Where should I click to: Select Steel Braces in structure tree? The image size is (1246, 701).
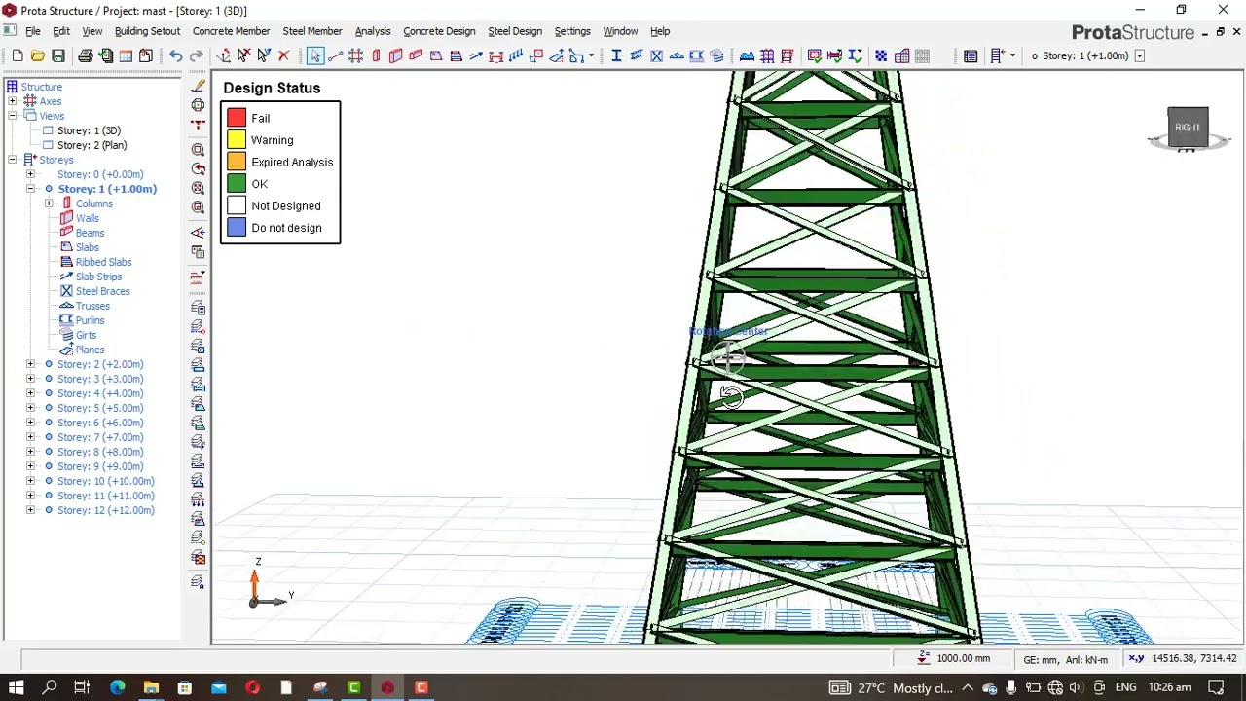[x=102, y=291]
